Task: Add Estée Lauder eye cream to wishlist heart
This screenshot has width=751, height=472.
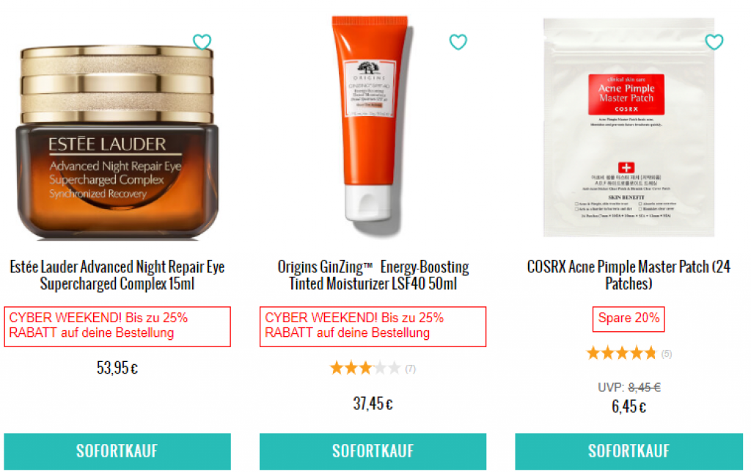Action: pos(202,42)
